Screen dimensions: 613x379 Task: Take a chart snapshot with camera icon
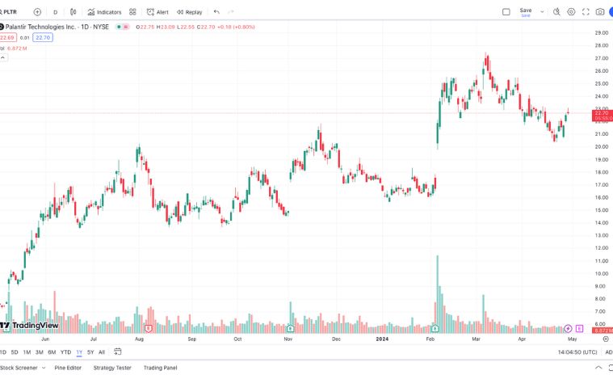coord(600,12)
